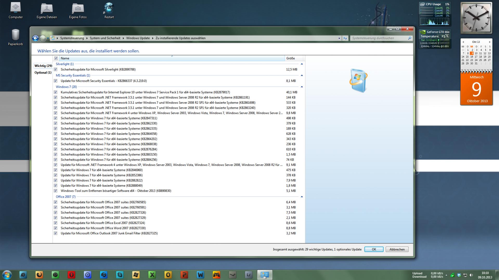Open the Computer desktop icon

(x=16, y=10)
